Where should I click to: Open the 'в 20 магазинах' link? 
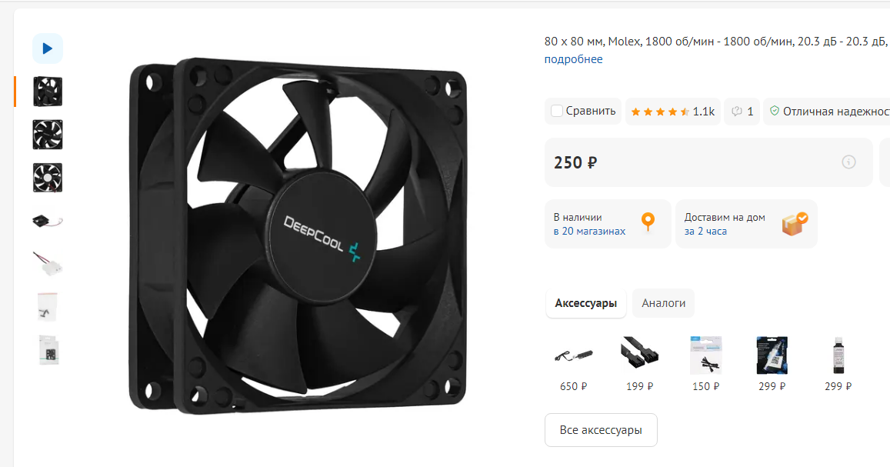[x=589, y=232]
